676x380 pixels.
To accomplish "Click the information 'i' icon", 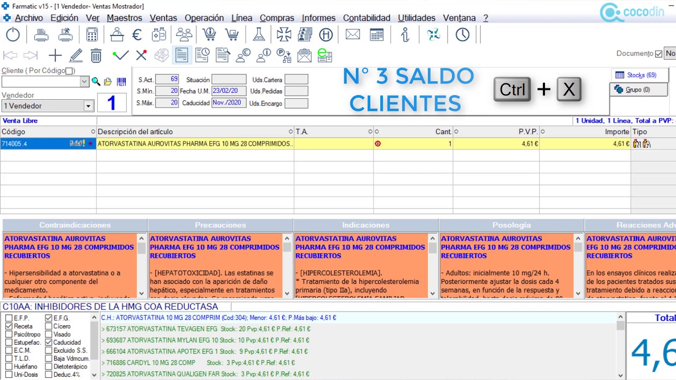I will coord(405,35).
